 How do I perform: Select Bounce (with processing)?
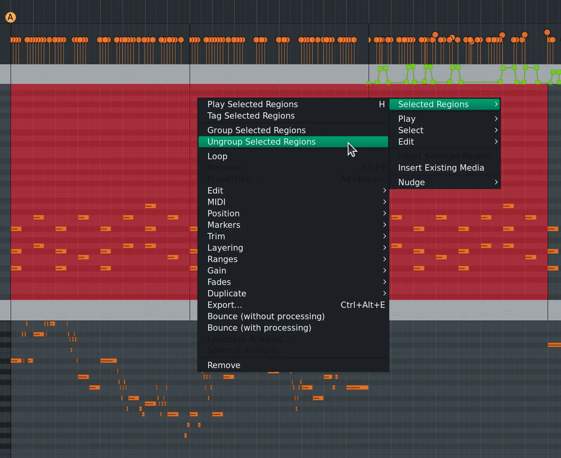coord(293,328)
